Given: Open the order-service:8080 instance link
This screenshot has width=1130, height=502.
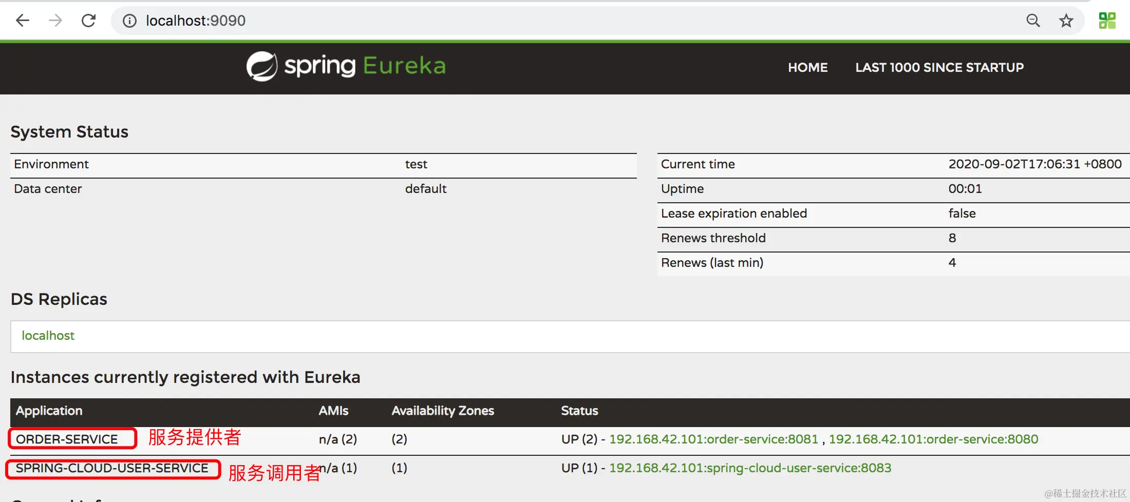Looking at the screenshot, I should [x=933, y=439].
